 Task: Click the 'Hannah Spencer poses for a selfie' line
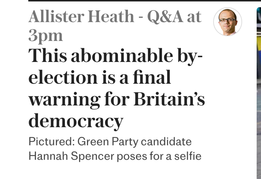[x=115, y=156]
